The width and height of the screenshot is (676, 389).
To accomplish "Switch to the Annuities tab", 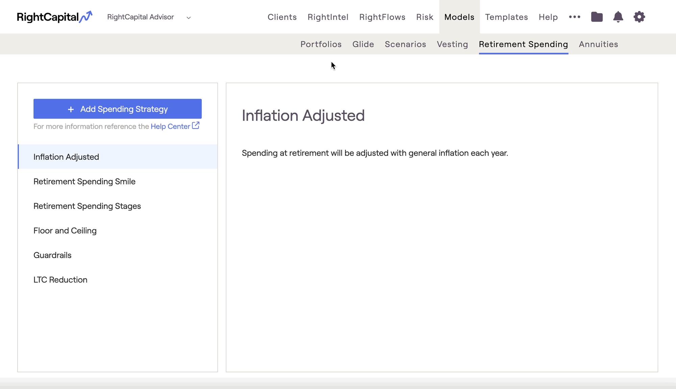I will point(598,44).
